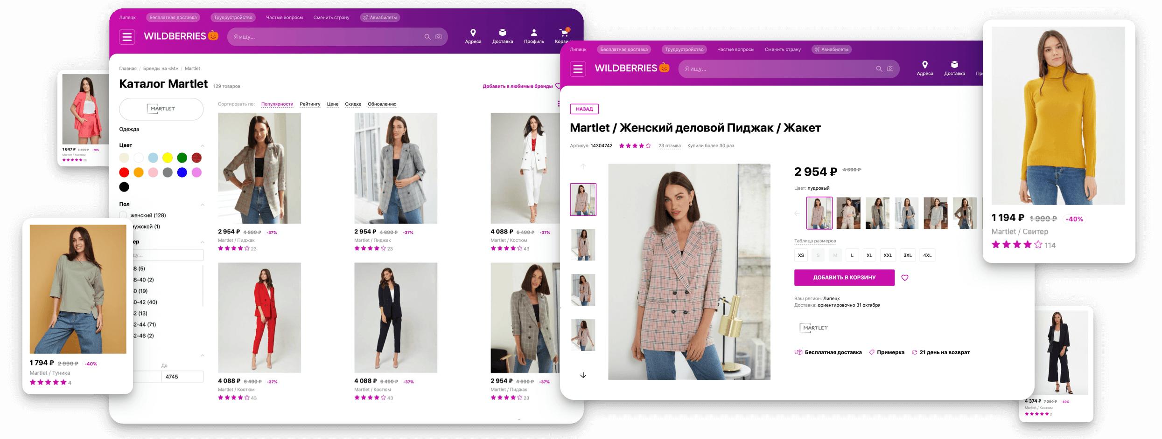
Task: Click Добавить в любимые бренды link
Action: 518,86
